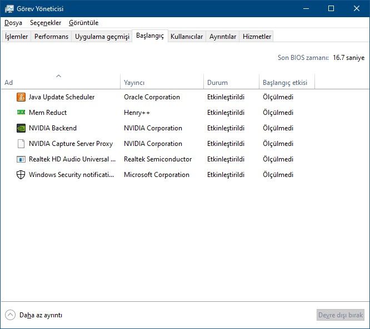This screenshot has width=370, height=329.
Task: Select the Windows Security notificati... name
Action: 71,175
